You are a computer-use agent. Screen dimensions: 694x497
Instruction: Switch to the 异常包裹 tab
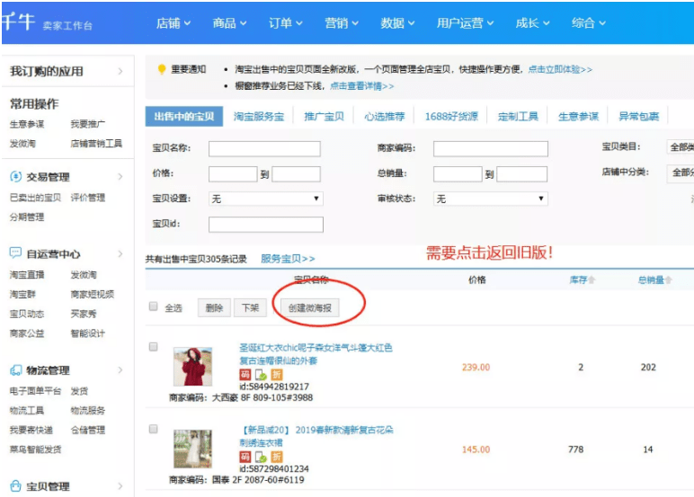pyautogui.click(x=638, y=117)
